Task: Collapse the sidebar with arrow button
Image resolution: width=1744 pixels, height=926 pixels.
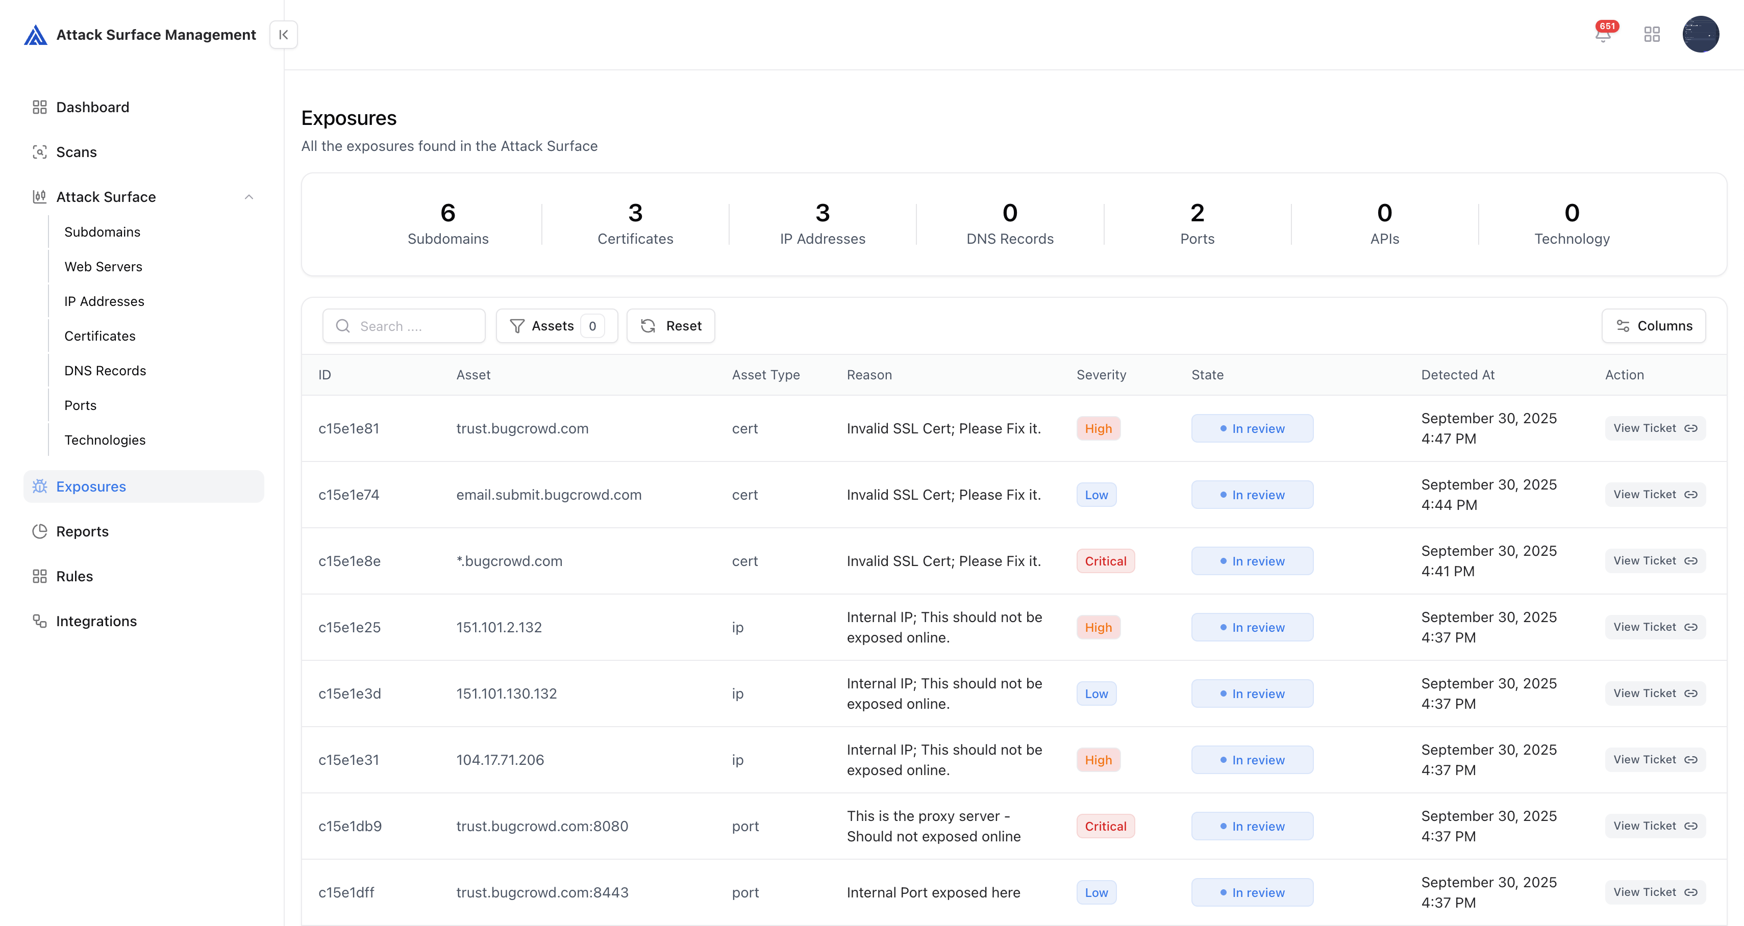Action: [283, 35]
